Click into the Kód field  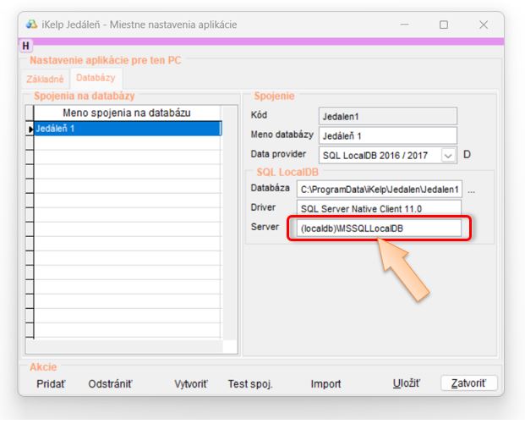click(387, 115)
